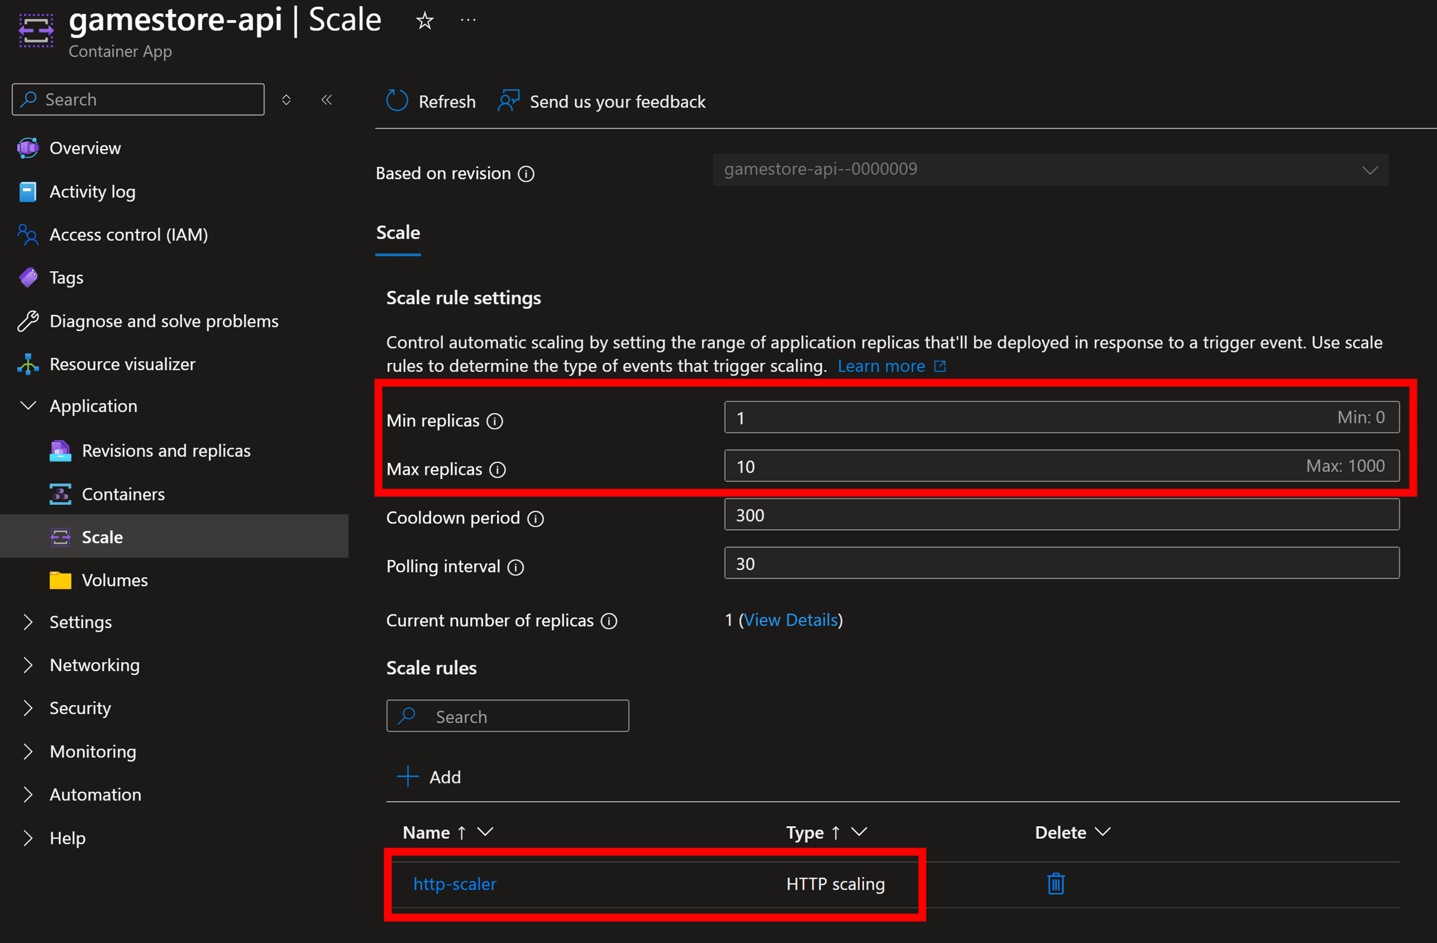Image resolution: width=1437 pixels, height=943 pixels.
Task: Click the Access control IAM icon
Action: (x=28, y=235)
